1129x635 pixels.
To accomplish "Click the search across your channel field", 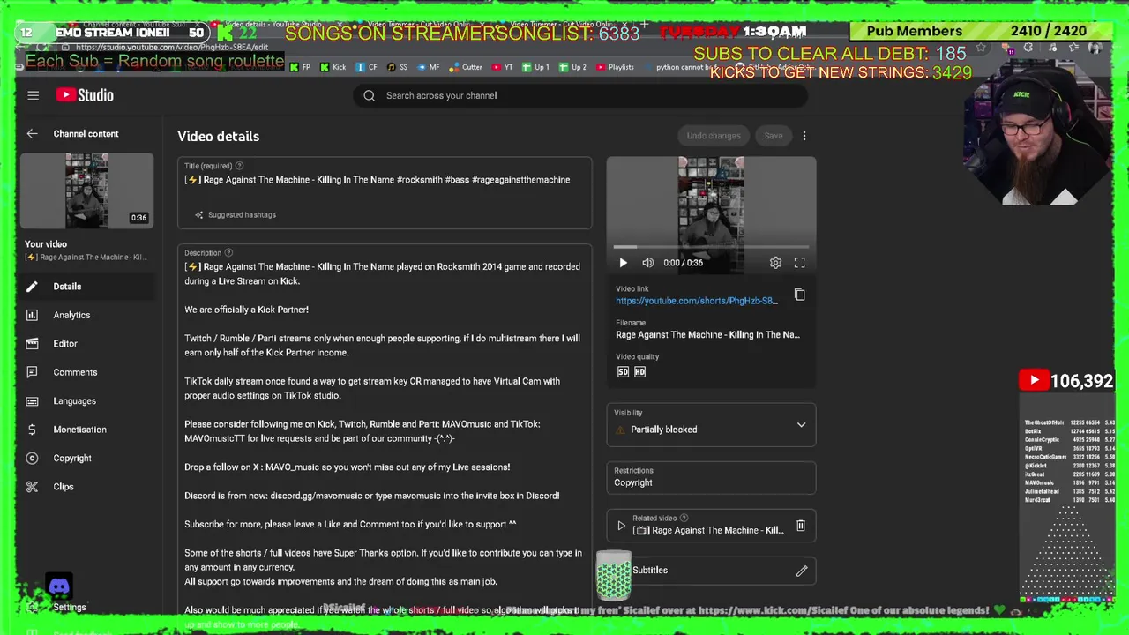I will [x=580, y=95].
